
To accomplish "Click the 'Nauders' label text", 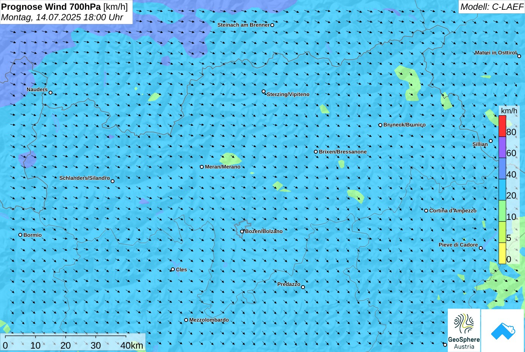I will 37,89.
